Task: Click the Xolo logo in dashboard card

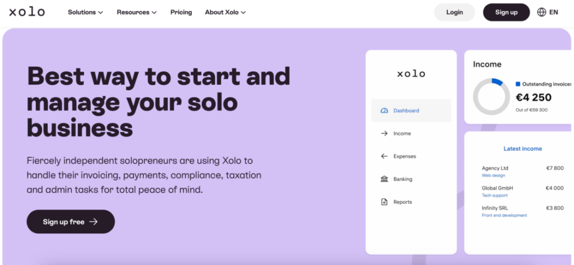Action: (411, 74)
